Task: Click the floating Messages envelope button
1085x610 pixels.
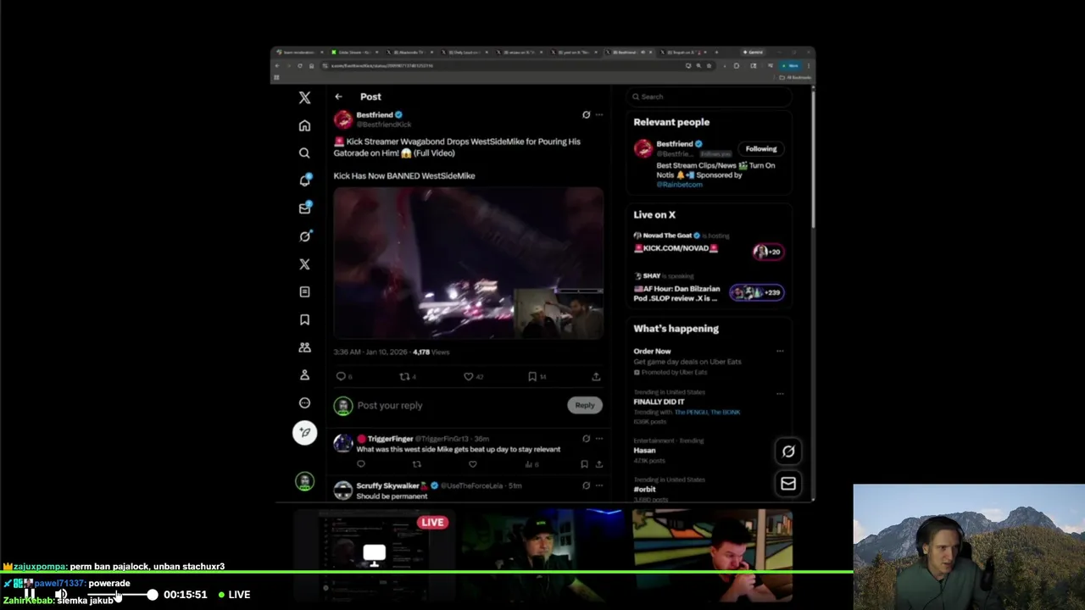Action: click(x=788, y=484)
